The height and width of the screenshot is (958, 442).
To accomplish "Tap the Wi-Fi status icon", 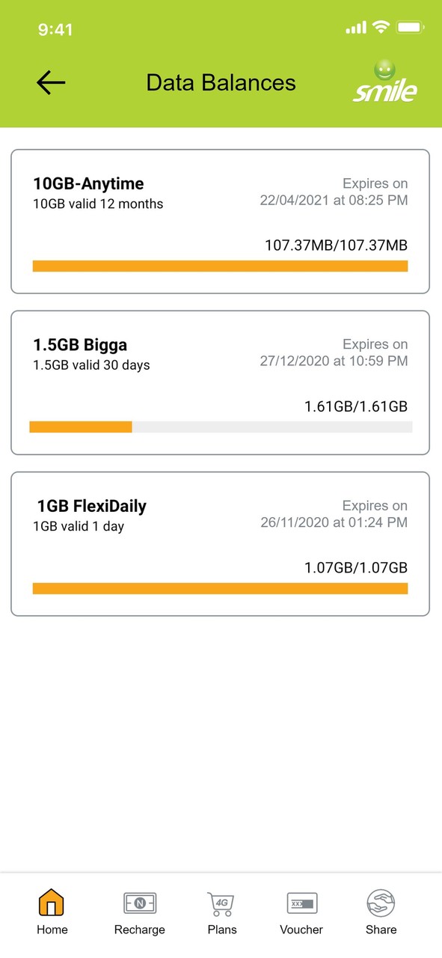I will tap(381, 28).
